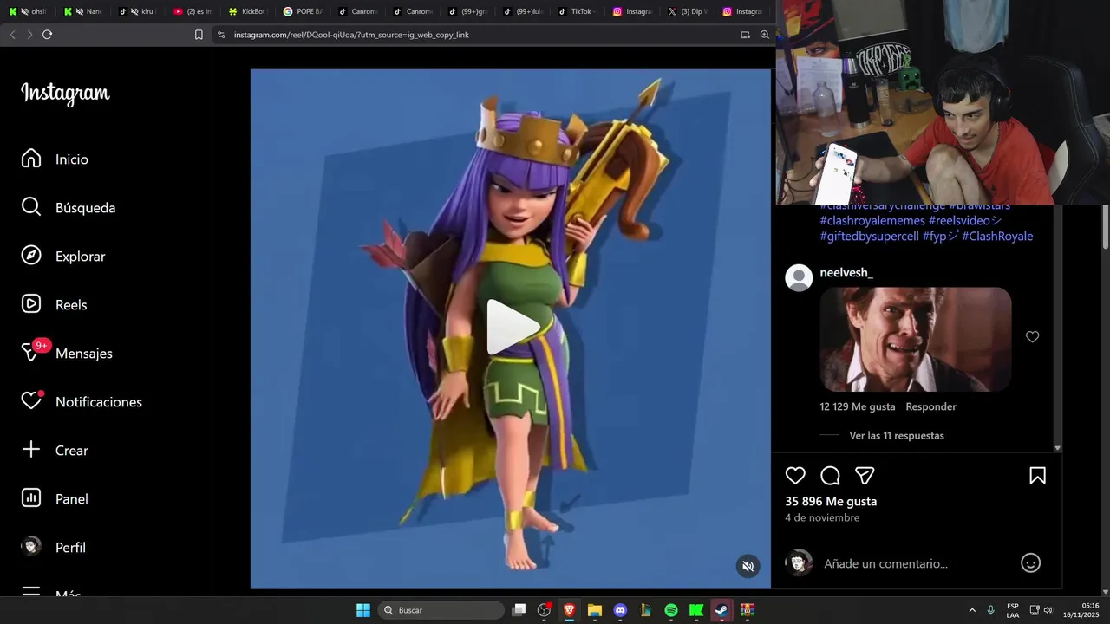Open Reels from the sidebar

[55, 305]
